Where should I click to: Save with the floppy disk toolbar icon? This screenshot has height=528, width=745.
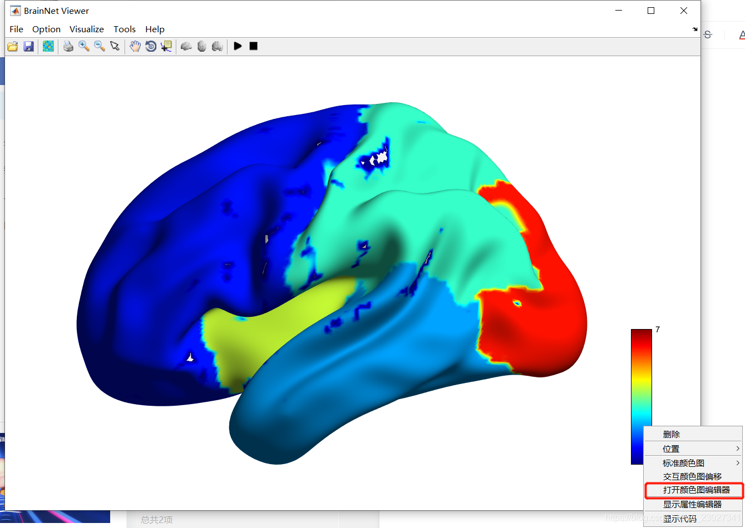(x=28, y=46)
